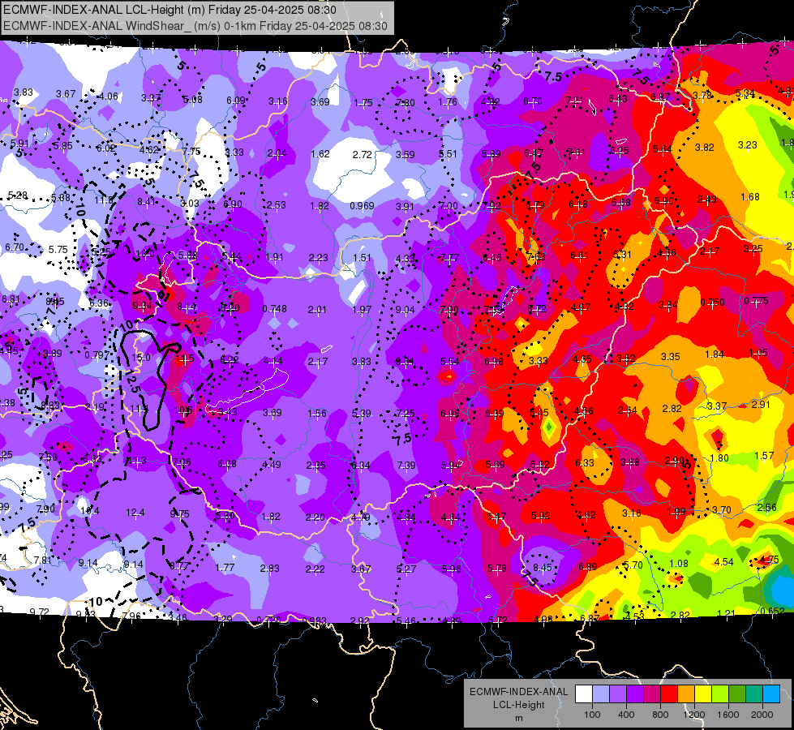Click the map value 0.969

[x=362, y=206]
